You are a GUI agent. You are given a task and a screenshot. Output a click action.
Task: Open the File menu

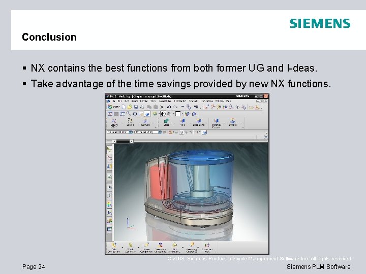pyautogui.click(x=113, y=101)
